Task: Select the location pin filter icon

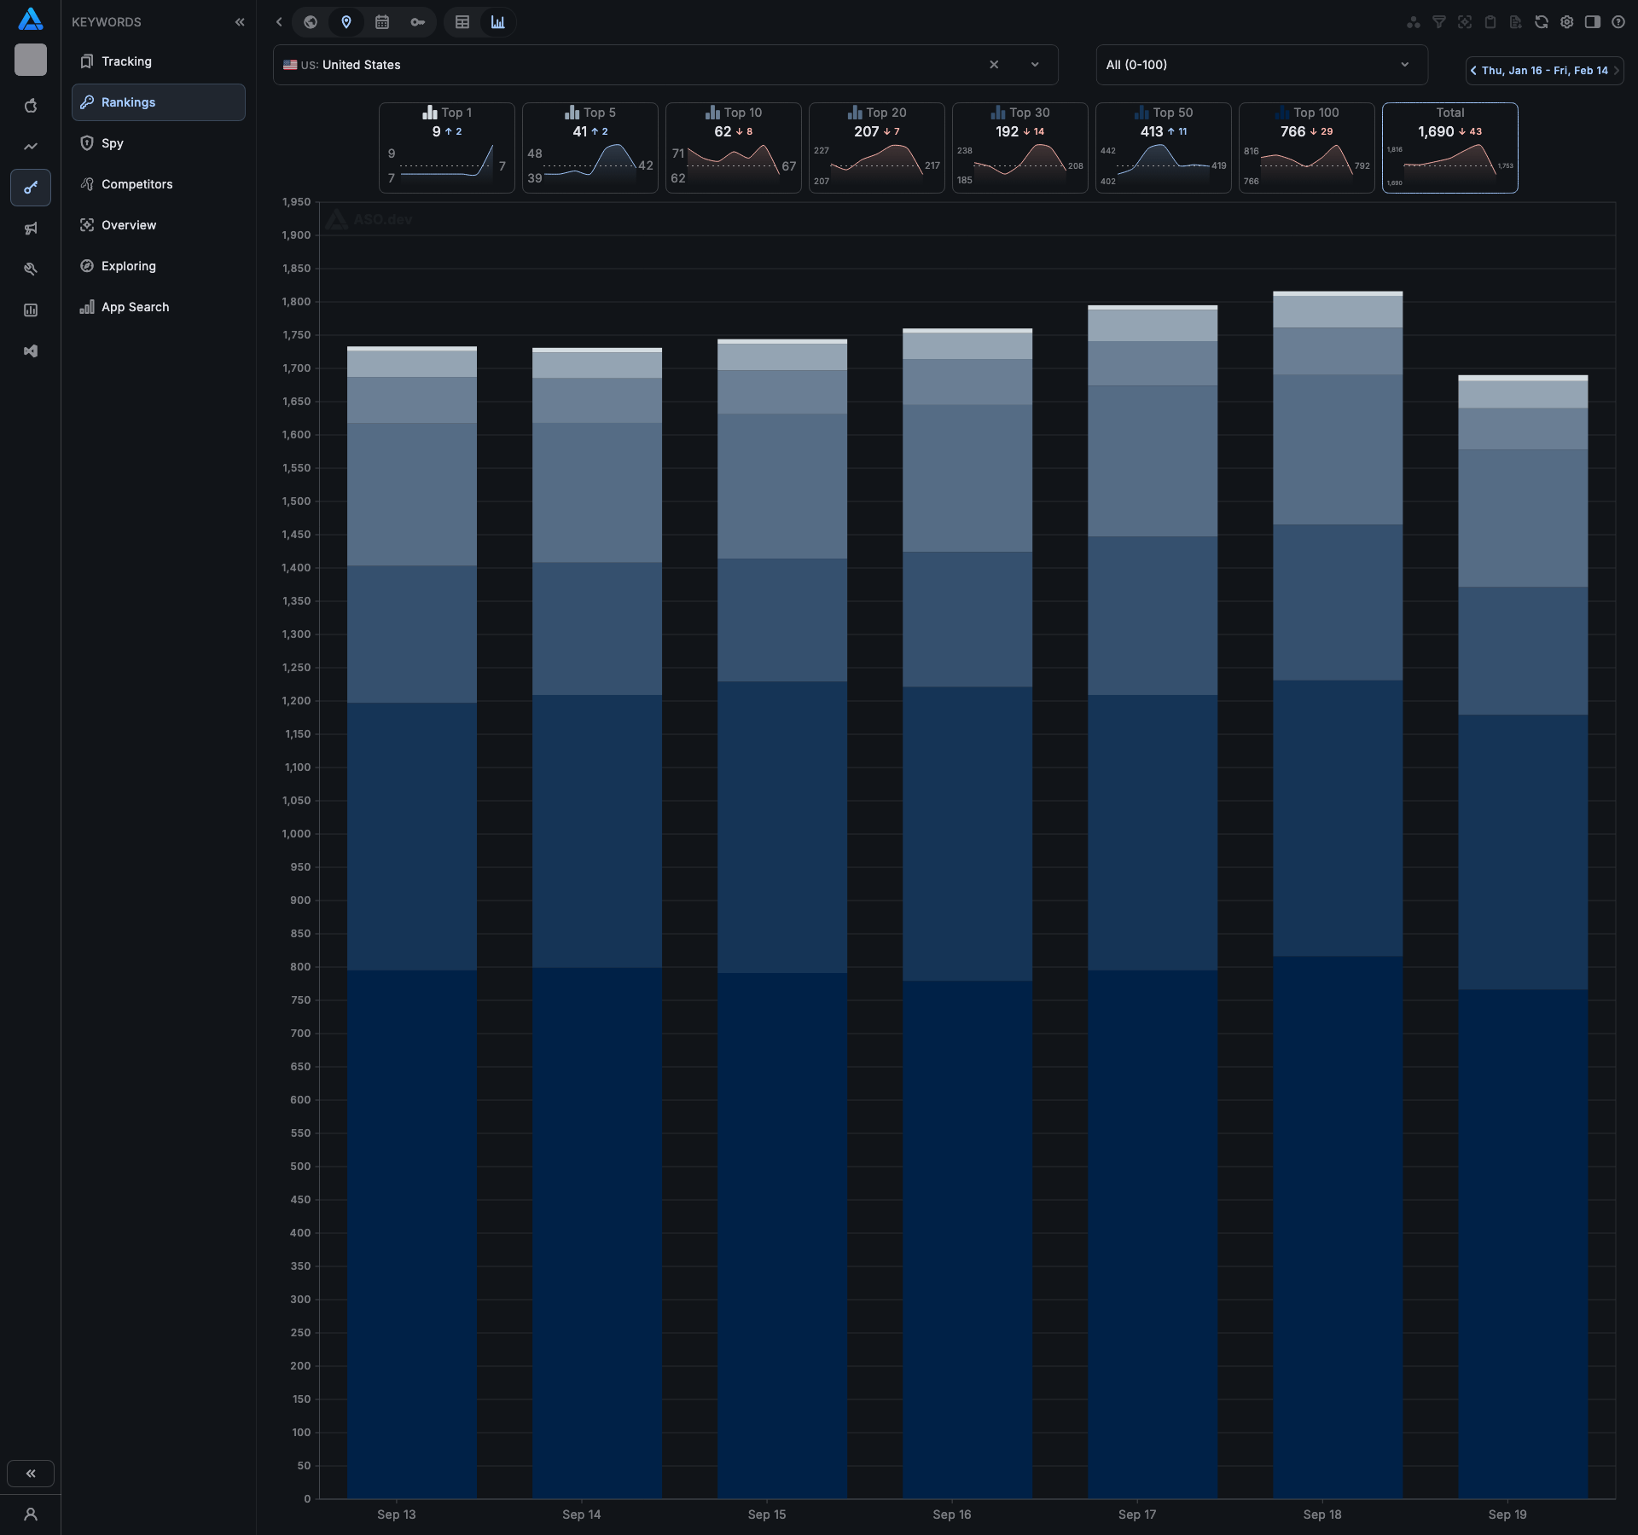Action: 346,22
